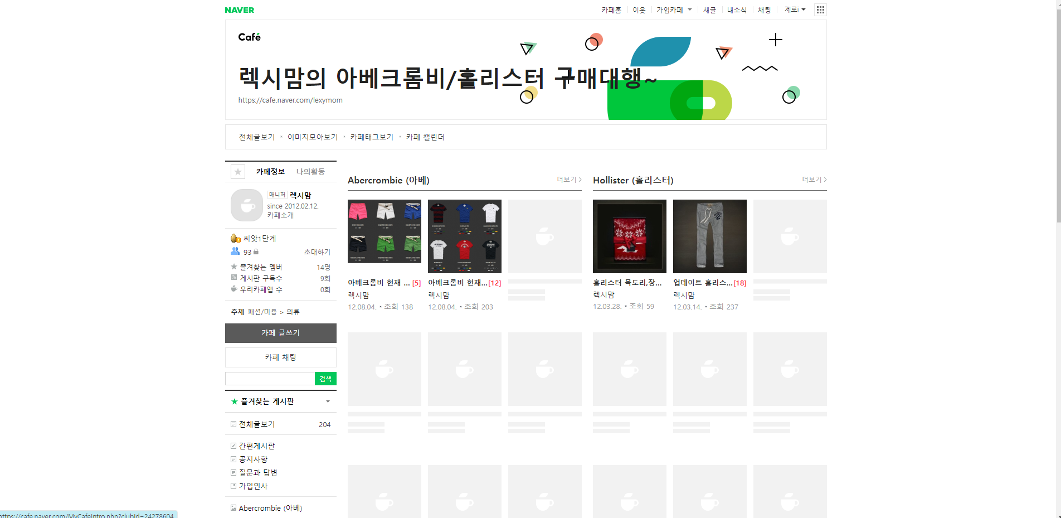Viewport: 1061px width, 518px height.
Task: Click the 패션/미용 category link
Action: (262, 312)
